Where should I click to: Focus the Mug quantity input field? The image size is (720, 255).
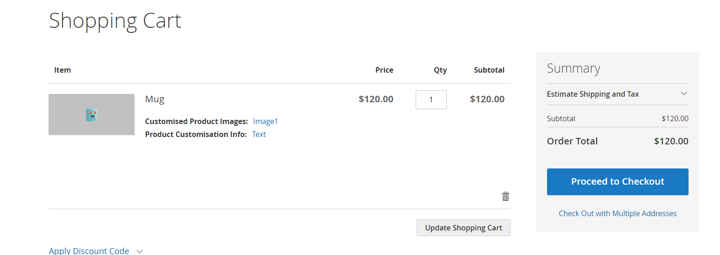point(431,100)
